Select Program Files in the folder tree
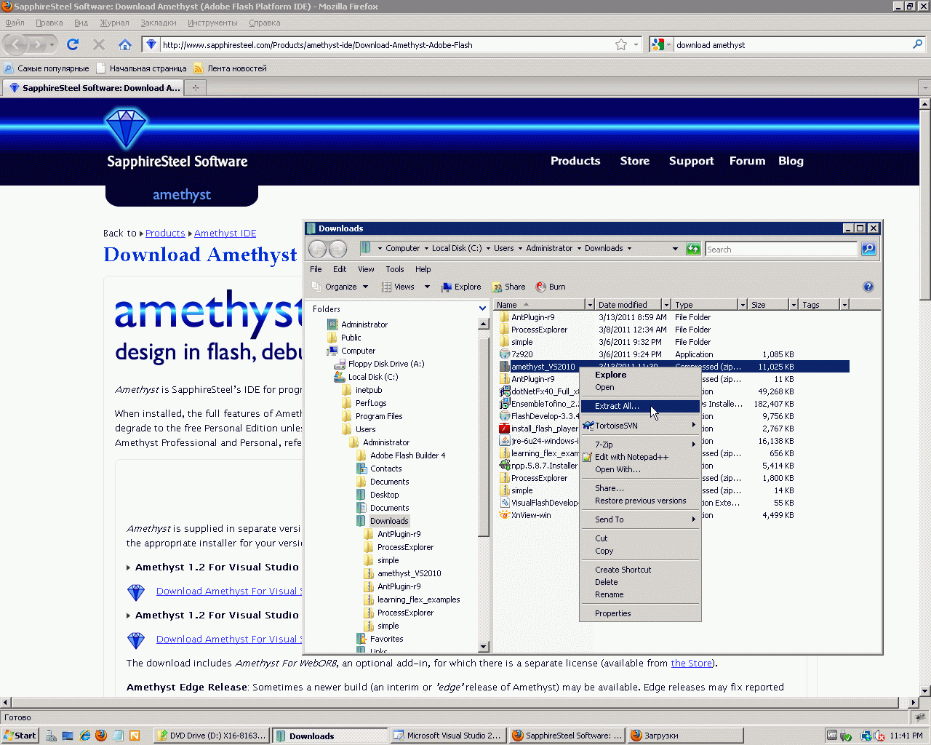Screen dimensions: 931x745 click(x=379, y=416)
